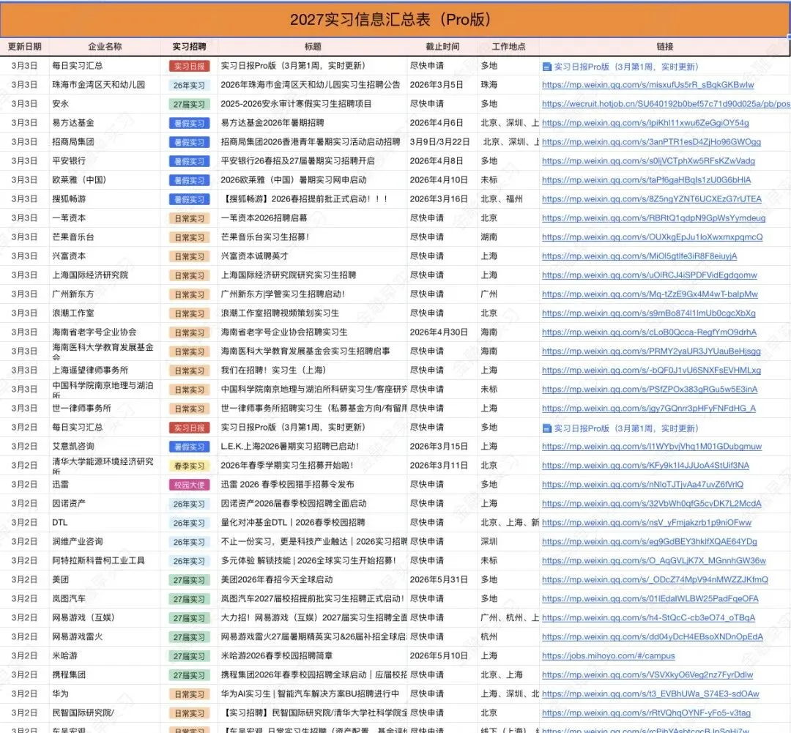Click the yellow 春季实习 tag for 清华大学能源环境经济研究所
The width and height of the screenshot is (791, 733).
point(189,466)
